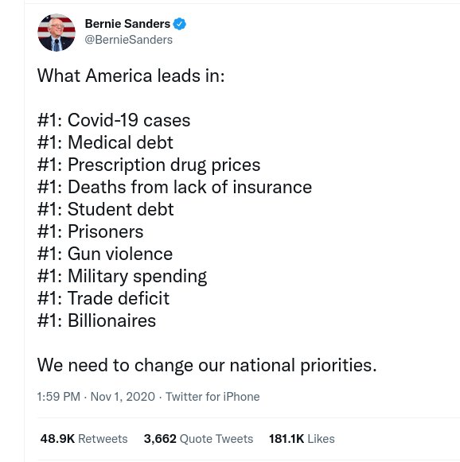Screen dimensions: 460x462
Task: Open the Twitter for iPhone source link
Action: tap(212, 397)
